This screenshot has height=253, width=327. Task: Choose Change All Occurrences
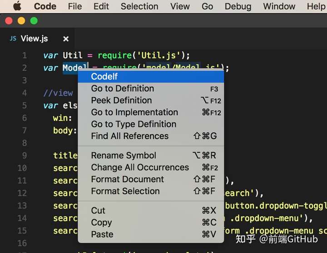click(151, 167)
